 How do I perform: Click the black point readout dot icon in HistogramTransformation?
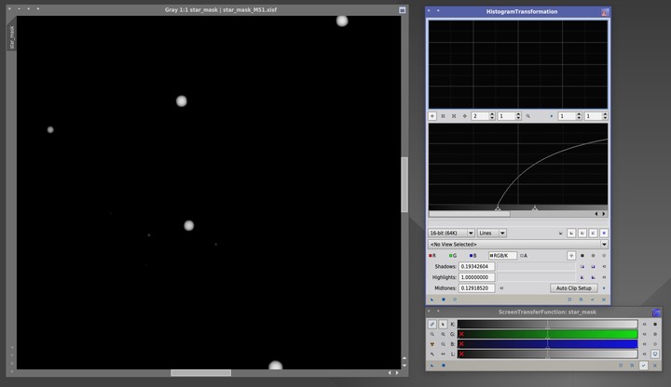point(582,256)
